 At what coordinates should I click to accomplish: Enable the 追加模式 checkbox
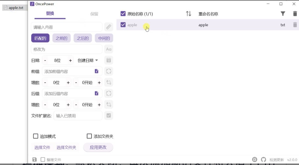point(35,136)
